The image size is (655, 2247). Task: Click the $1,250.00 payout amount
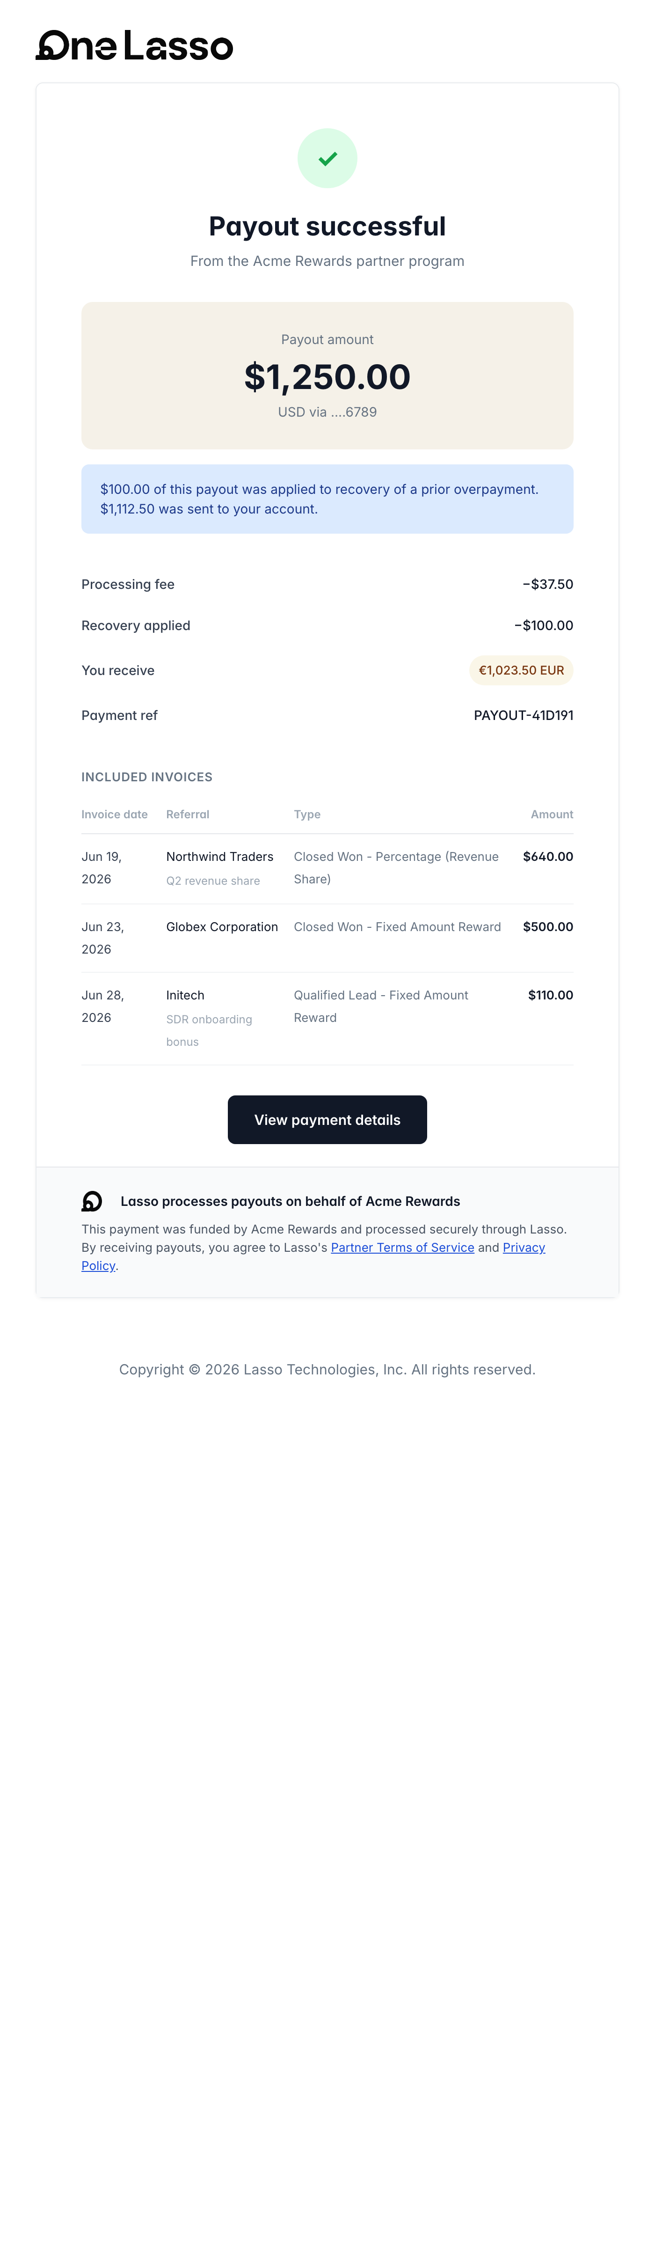[327, 377]
